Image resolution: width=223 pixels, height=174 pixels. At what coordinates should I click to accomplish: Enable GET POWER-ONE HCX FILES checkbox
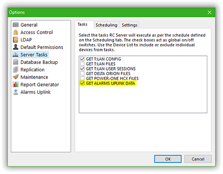pos(82,78)
